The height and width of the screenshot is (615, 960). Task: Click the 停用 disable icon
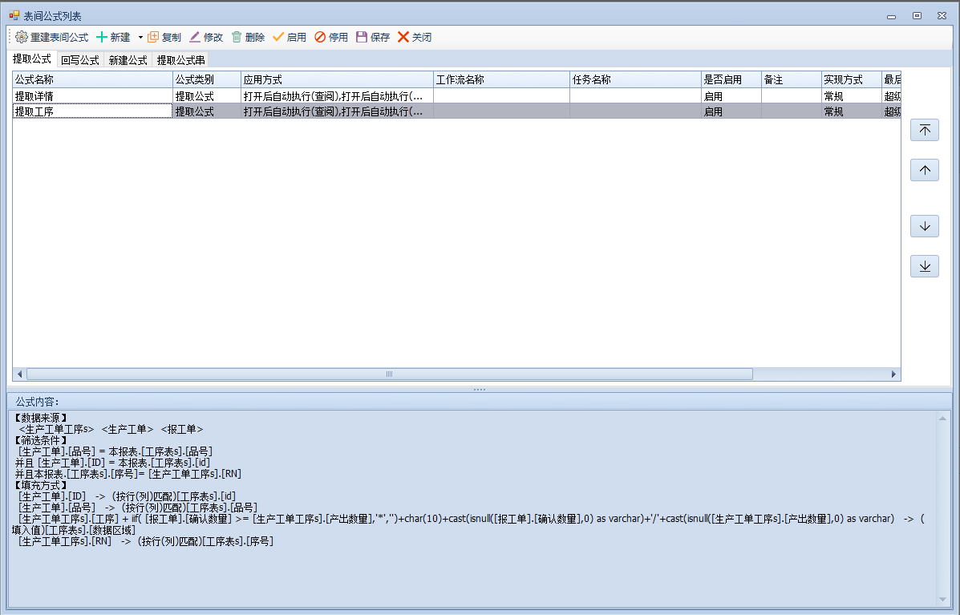(x=320, y=37)
